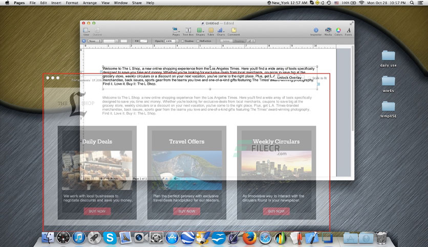
Task: Open Finder from the dock
Action: tap(48, 238)
